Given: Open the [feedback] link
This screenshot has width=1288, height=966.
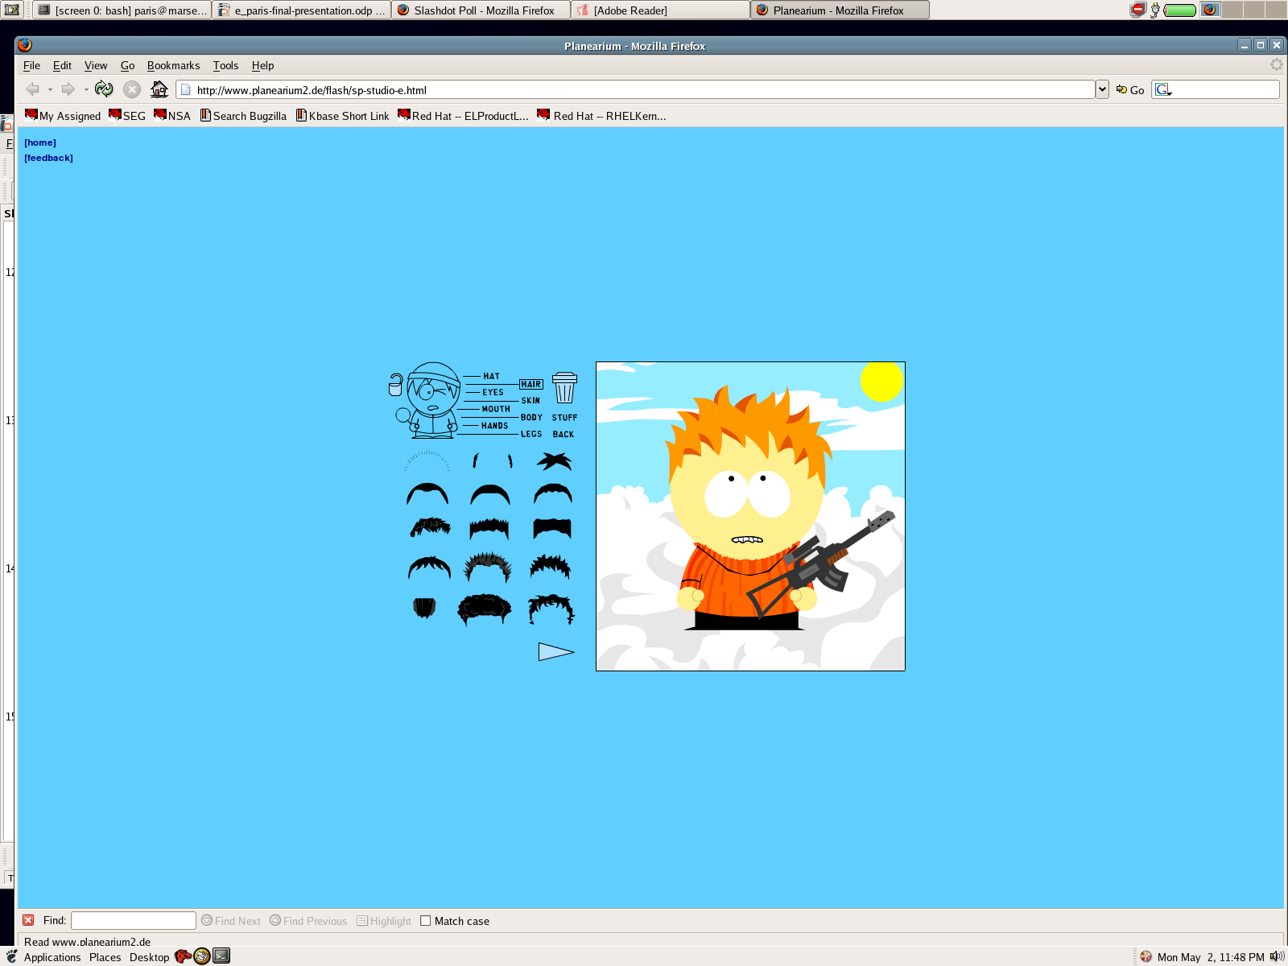Looking at the screenshot, I should (48, 158).
